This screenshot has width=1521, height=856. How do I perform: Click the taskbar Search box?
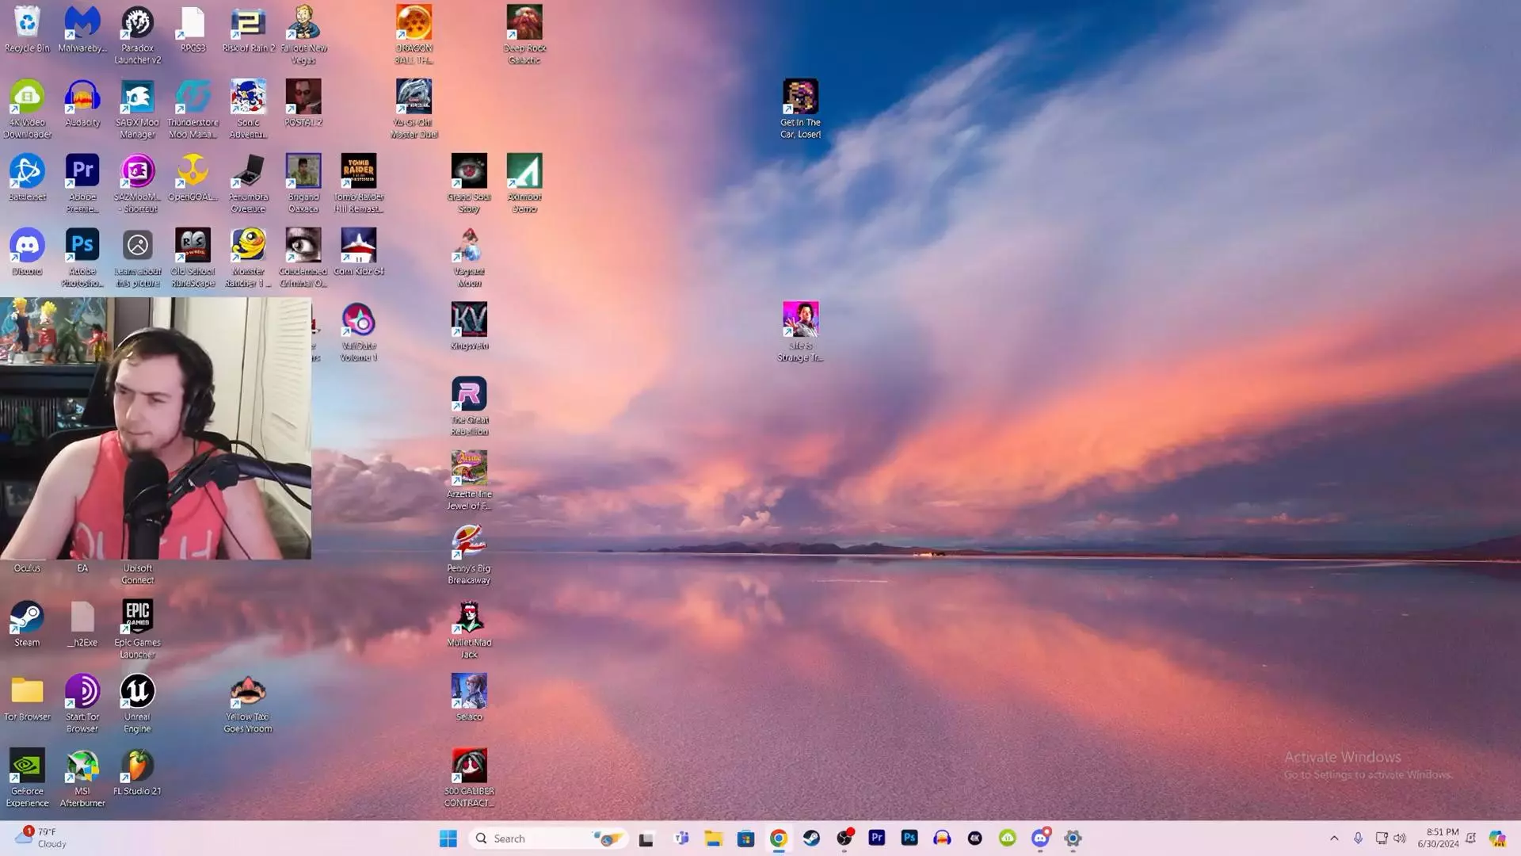549,839
